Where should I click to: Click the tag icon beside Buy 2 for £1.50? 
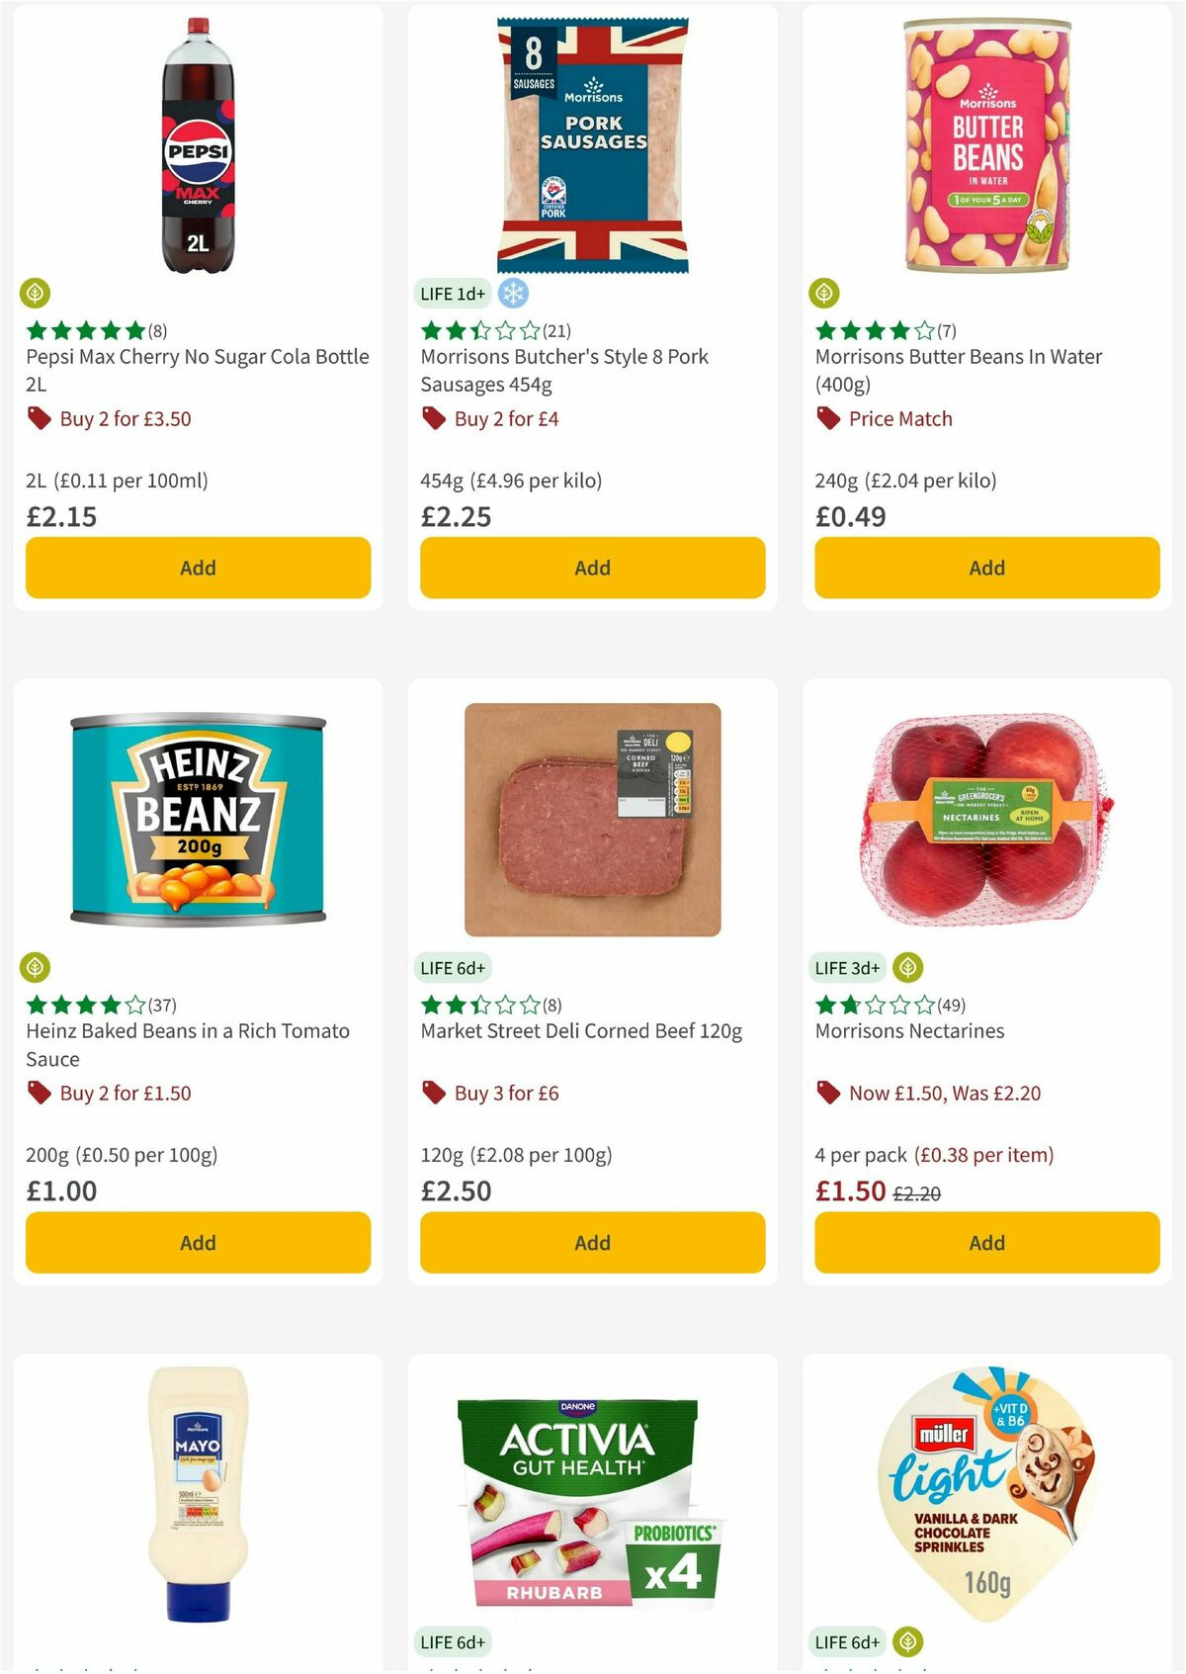coord(39,1093)
